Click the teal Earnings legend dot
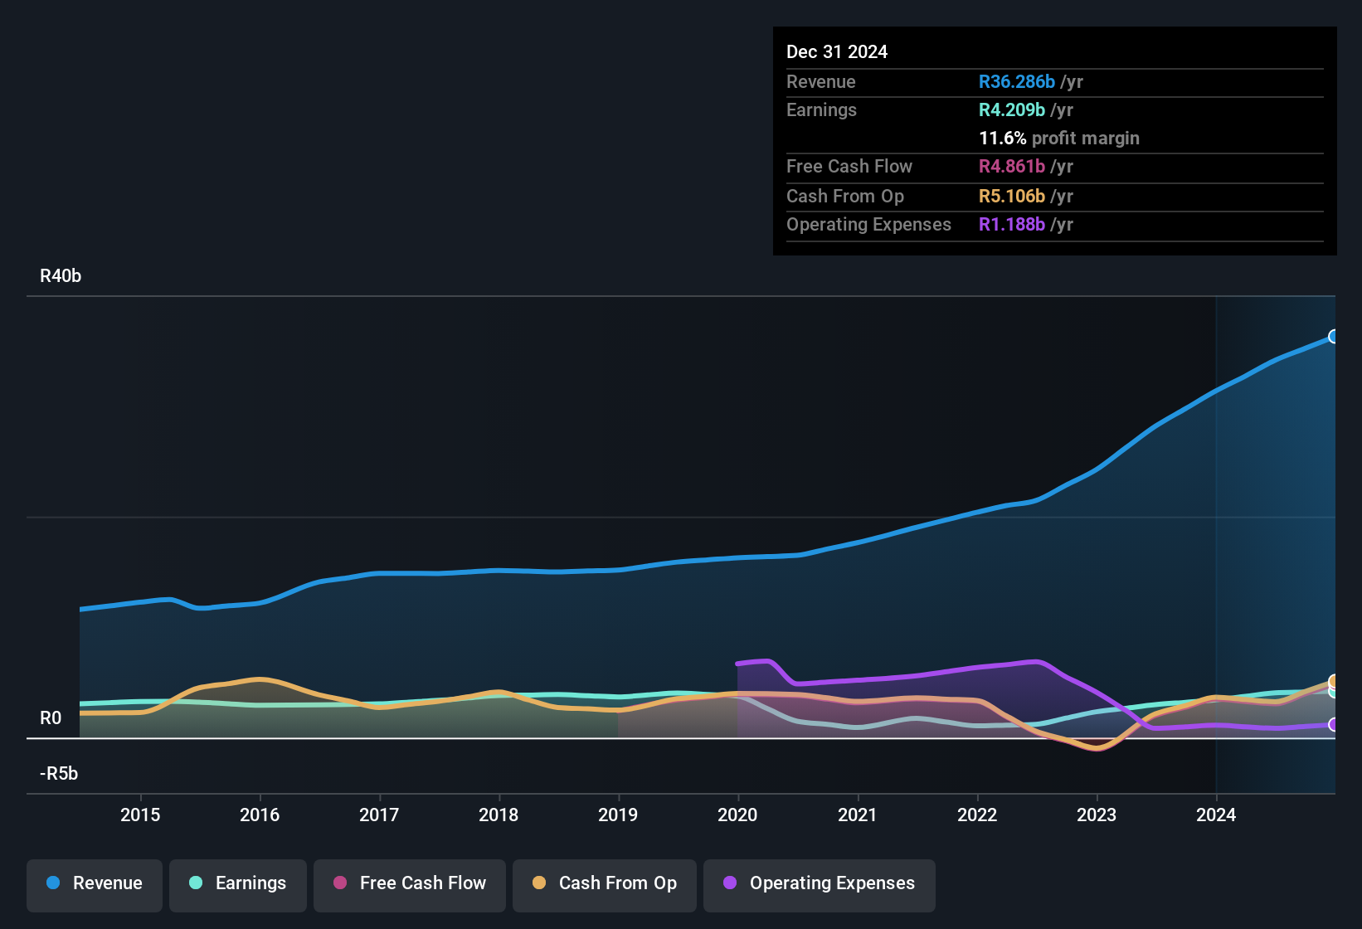The height and width of the screenshot is (929, 1362). pos(196,883)
